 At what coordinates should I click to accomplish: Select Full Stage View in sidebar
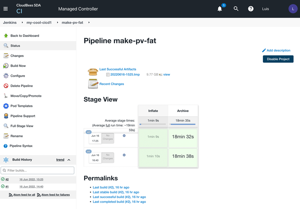[22, 126]
